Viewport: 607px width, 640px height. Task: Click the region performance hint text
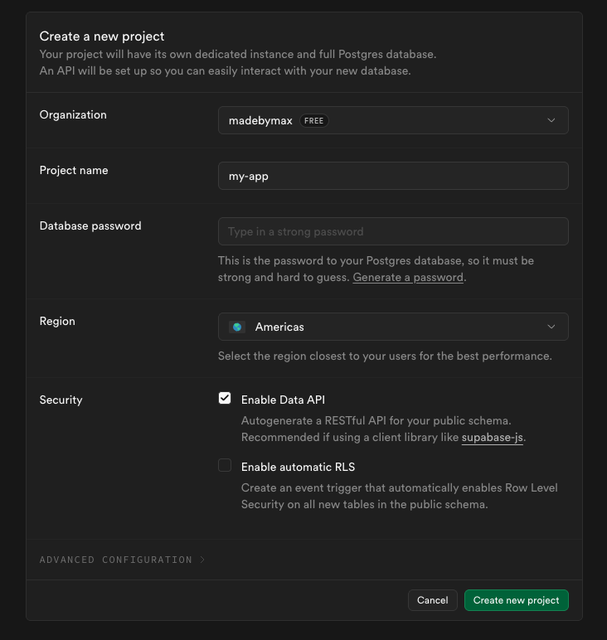tap(385, 356)
